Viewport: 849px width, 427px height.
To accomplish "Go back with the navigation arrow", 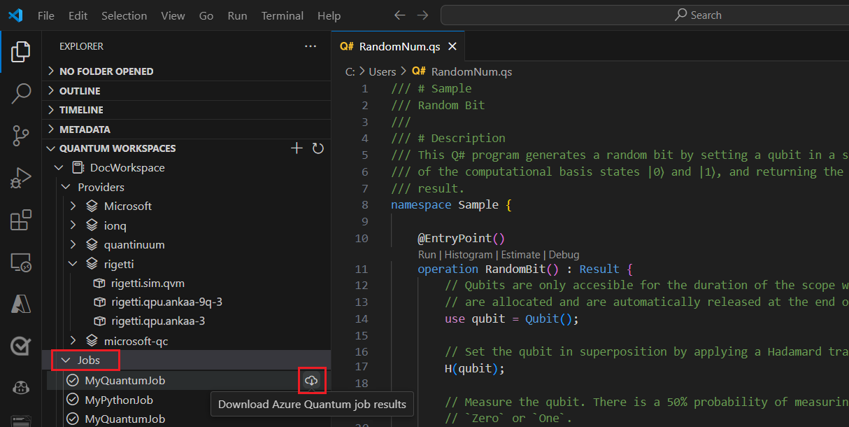I will [x=399, y=15].
